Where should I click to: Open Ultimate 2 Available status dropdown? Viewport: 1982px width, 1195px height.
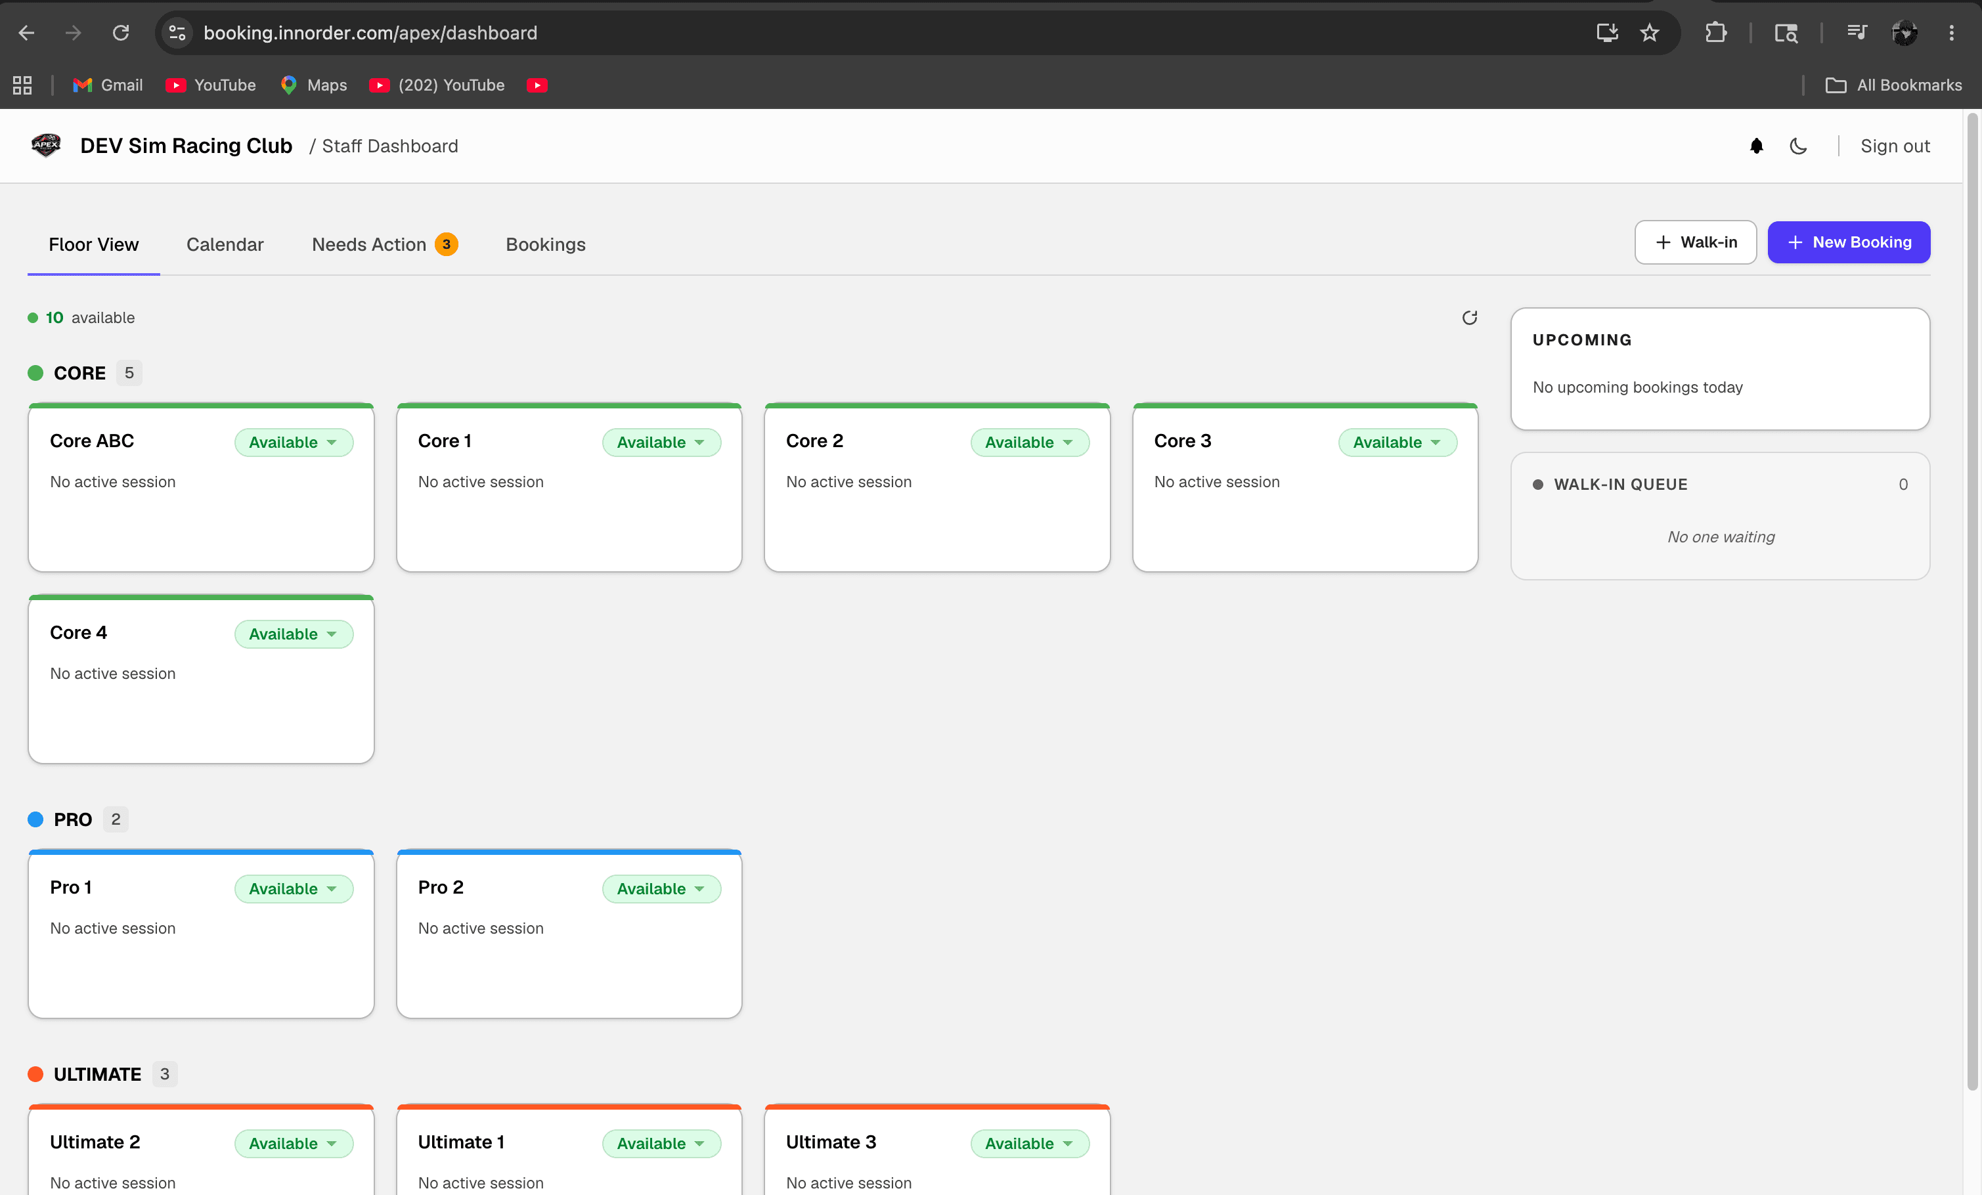tap(294, 1144)
